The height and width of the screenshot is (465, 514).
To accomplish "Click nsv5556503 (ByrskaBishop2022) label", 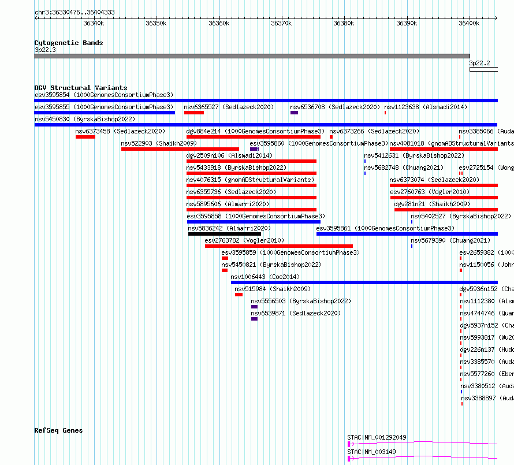I will click(x=300, y=302).
